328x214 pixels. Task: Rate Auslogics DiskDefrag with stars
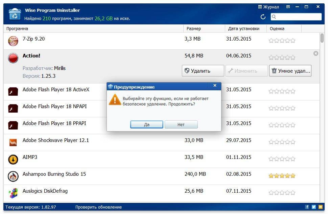(x=282, y=193)
